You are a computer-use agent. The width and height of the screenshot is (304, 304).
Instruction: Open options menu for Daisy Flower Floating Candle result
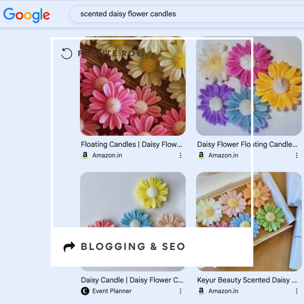pos(296,155)
